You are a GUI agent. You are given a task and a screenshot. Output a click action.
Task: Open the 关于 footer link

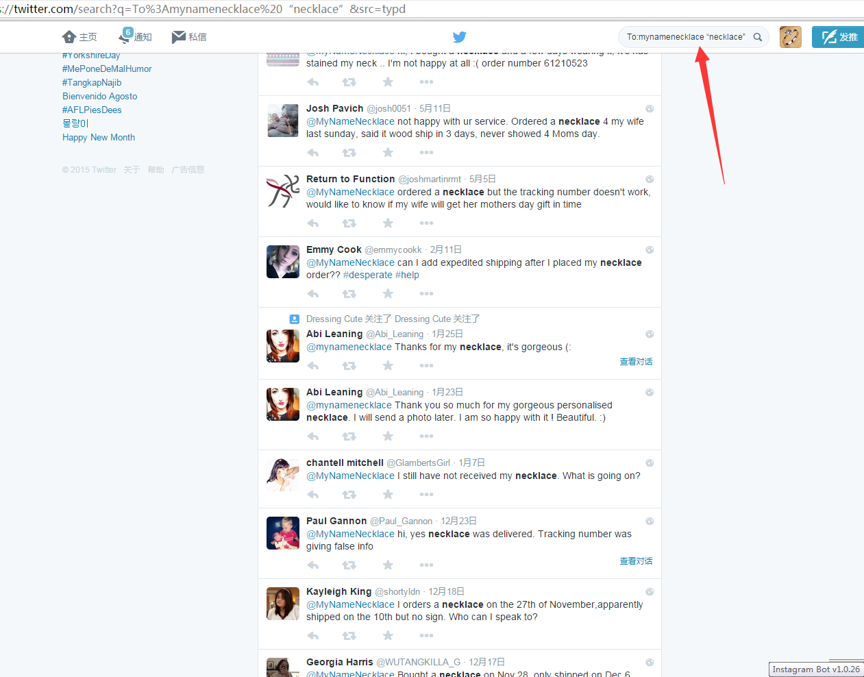tap(132, 170)
